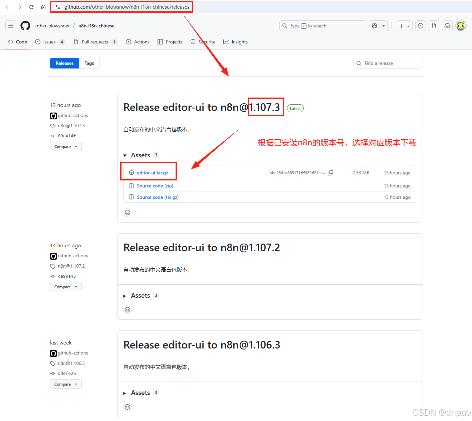472x421 pixels.
Task: Open the n8n-i18n-chinese repository link
Action: (96, 26)
